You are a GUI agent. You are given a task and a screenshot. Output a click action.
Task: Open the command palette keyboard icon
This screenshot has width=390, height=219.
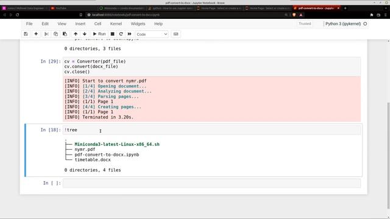tap(176, 34)
